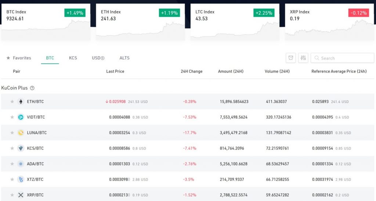Select the BTC market tab
This screenshot has height=201, width=376.
[50, 58]
